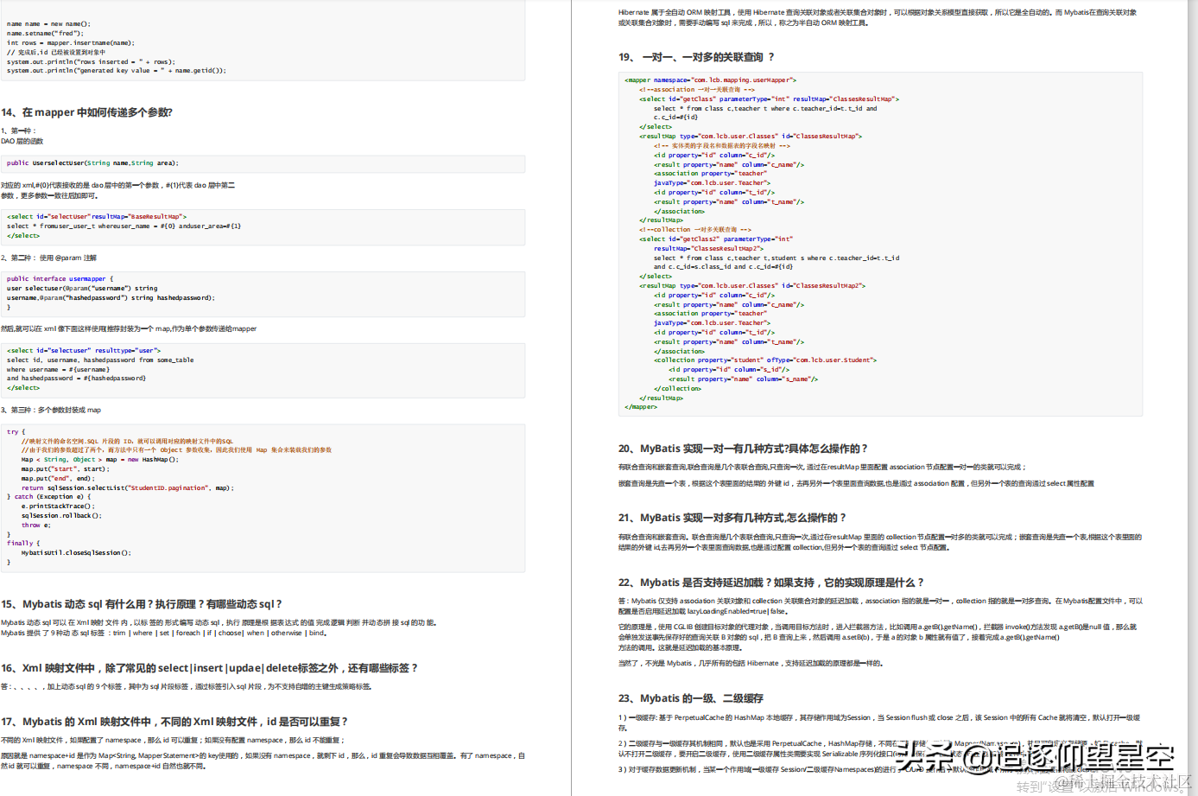
Task: Click heading "23、Mybatis 的一级、二级缓存"
Action: [x=691, y=698]
